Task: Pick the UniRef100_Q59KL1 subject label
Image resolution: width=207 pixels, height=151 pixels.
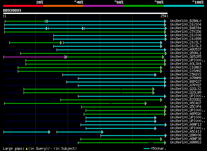Action: coord(186,53)
